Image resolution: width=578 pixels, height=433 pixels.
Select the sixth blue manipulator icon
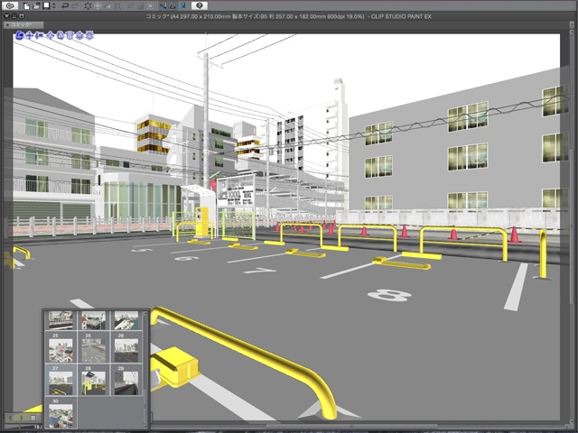coord(70,35)
